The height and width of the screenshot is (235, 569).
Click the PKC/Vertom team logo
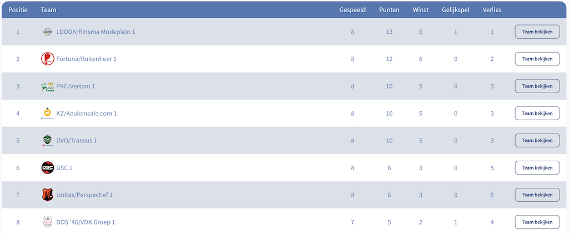[x=48, y=86]
